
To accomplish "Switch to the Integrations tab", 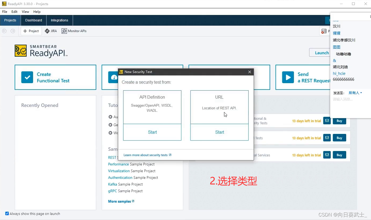I will point(59,20).
